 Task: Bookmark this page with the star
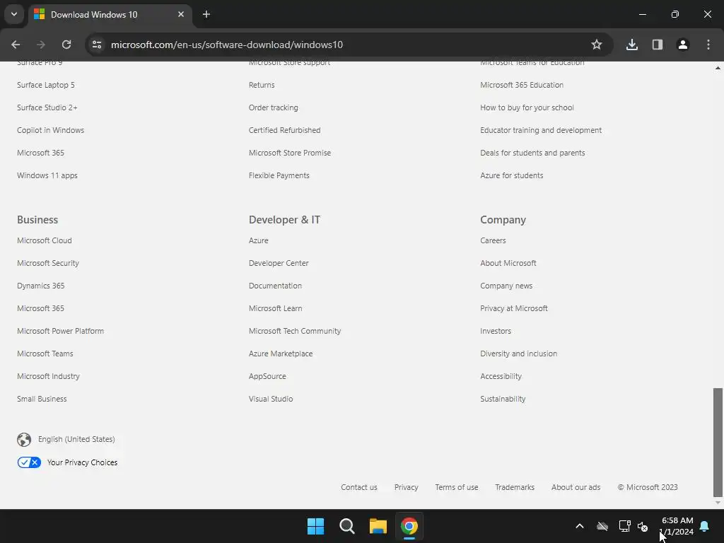pos(597,45)
